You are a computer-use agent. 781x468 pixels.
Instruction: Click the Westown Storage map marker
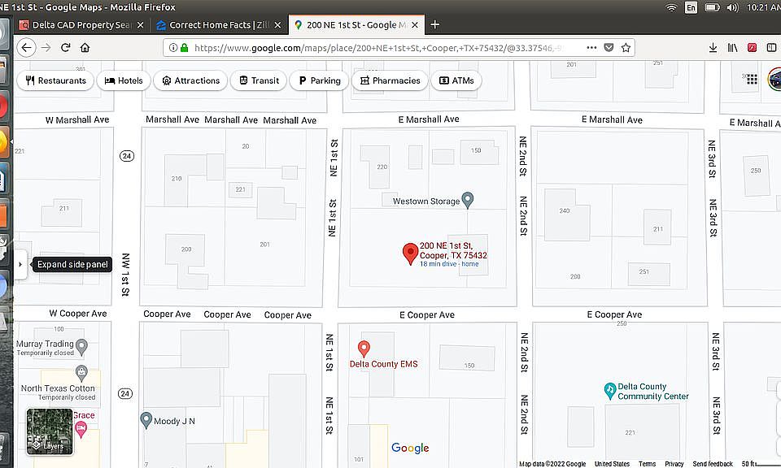pyautogui.click(x=468, y=200)
